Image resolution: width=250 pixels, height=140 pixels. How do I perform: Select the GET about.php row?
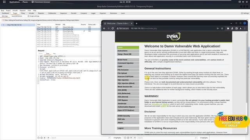click(x=69, y=33)
